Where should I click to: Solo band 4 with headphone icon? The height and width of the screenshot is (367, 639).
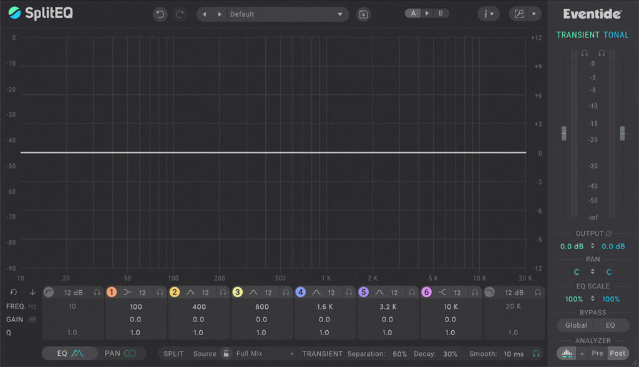[349, 292]
